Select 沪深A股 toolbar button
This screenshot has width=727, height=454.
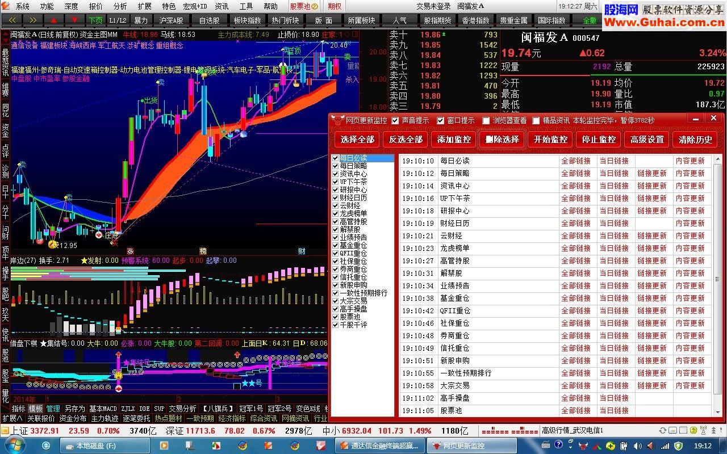(x=171, y=20)
